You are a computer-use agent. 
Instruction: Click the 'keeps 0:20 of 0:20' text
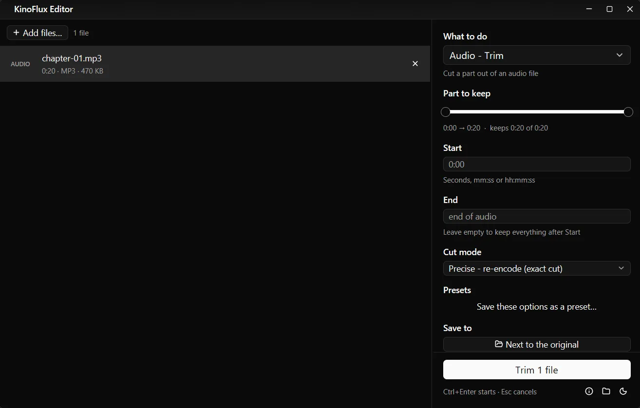[519, 128]
